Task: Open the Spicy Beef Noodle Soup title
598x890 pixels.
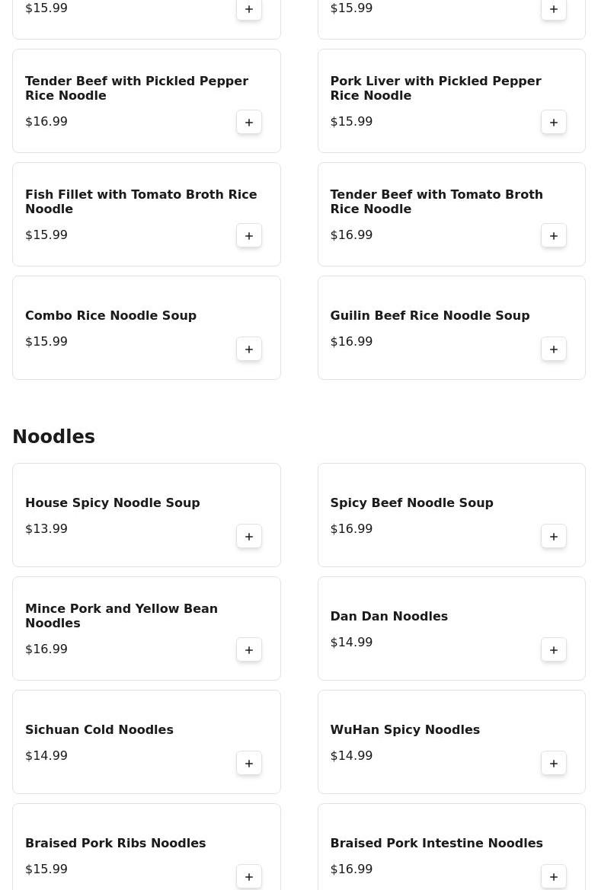Action: point(411,503)
